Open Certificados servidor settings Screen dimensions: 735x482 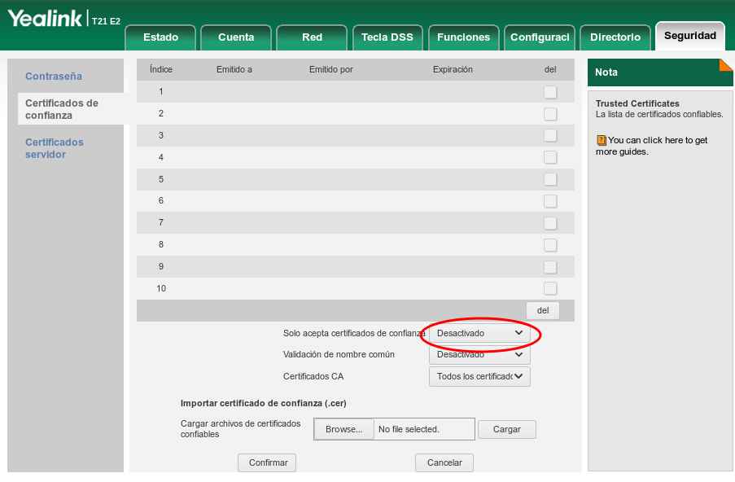click(54, 148)
